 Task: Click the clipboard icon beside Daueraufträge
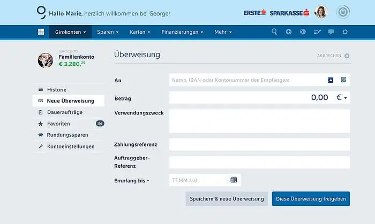41,112
